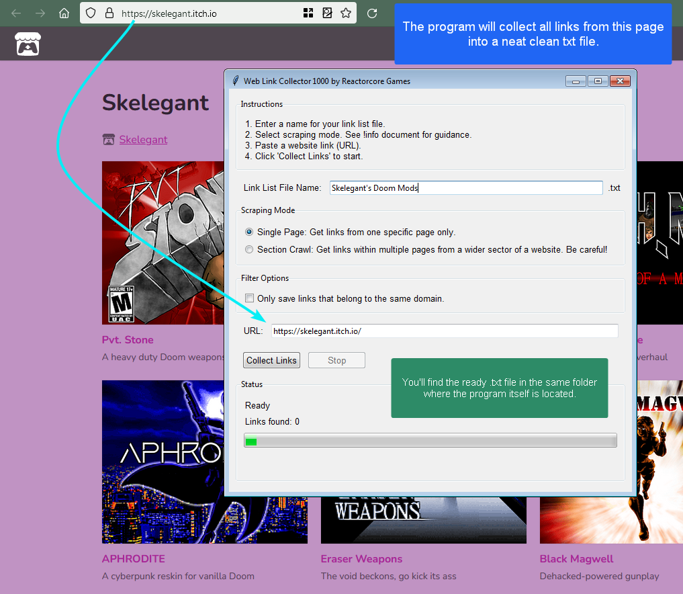683x594 pixels.
Task: Click the small itch.io icon beside Skelegant link
Action: [x=109, y=140]
